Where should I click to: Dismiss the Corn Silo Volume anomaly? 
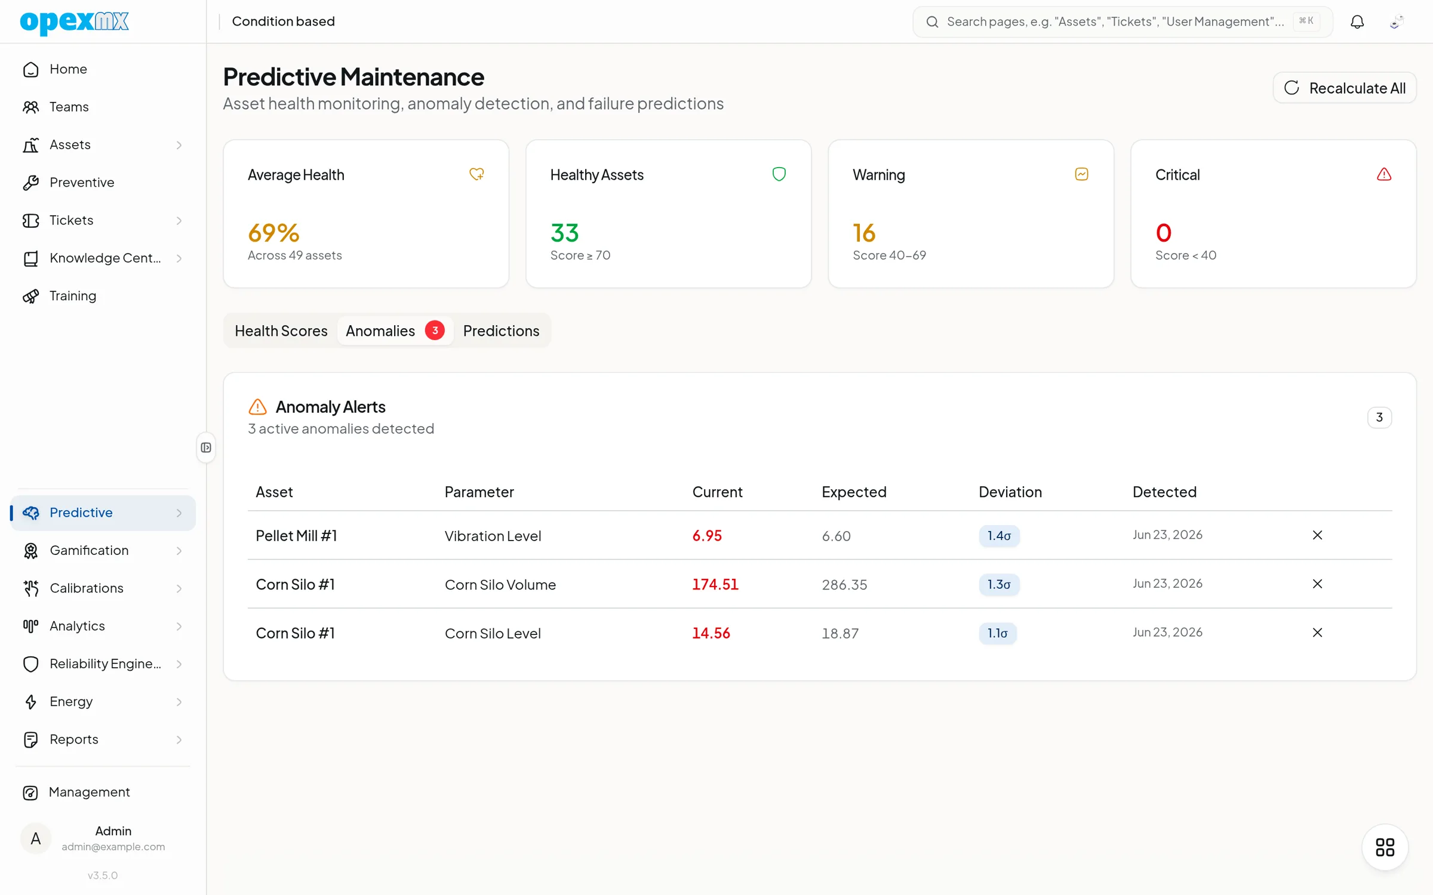[x=1317, y=584]
